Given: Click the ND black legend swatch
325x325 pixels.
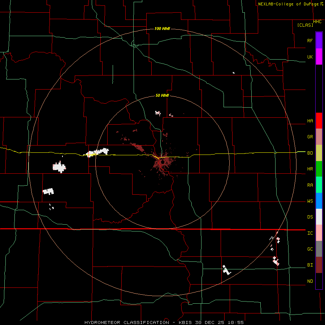Looking at the screenshot, I should tap(319, 281).
